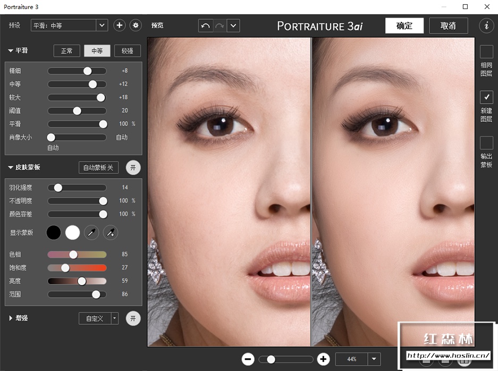Click the 阈值 value 20
The image size is (498, 371).
[x=125, y=111]
